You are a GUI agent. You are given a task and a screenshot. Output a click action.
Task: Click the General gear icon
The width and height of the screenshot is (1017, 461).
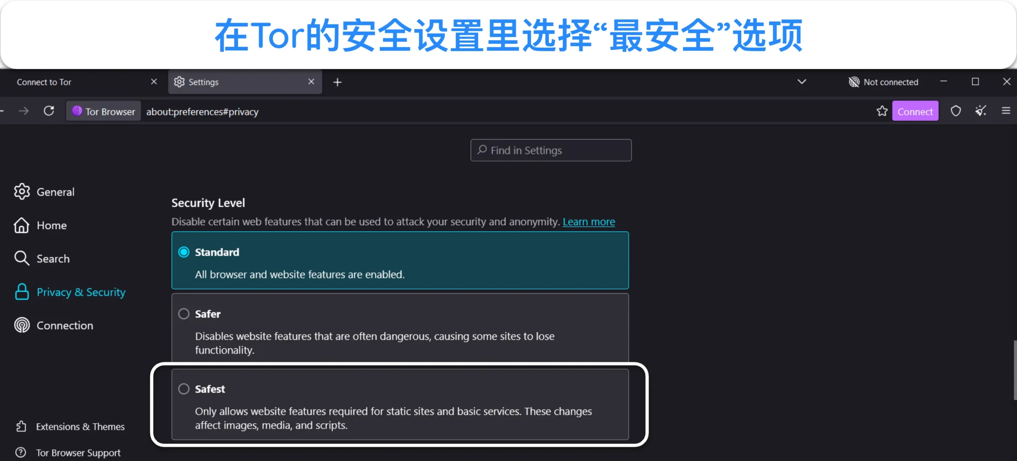click(22, 191)
